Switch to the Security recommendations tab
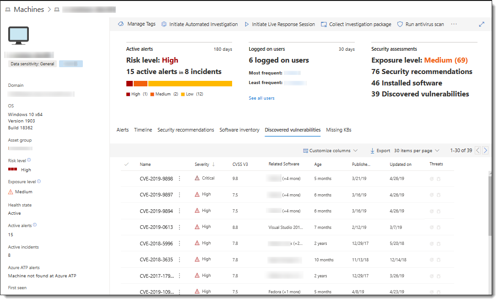 coord(185,130)
